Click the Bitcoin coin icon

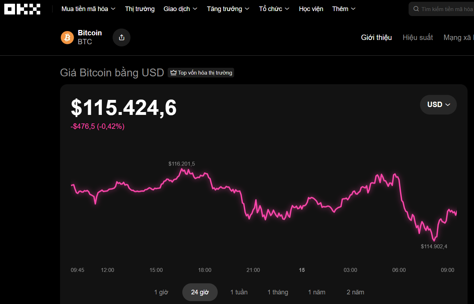(x=67, y=37)
